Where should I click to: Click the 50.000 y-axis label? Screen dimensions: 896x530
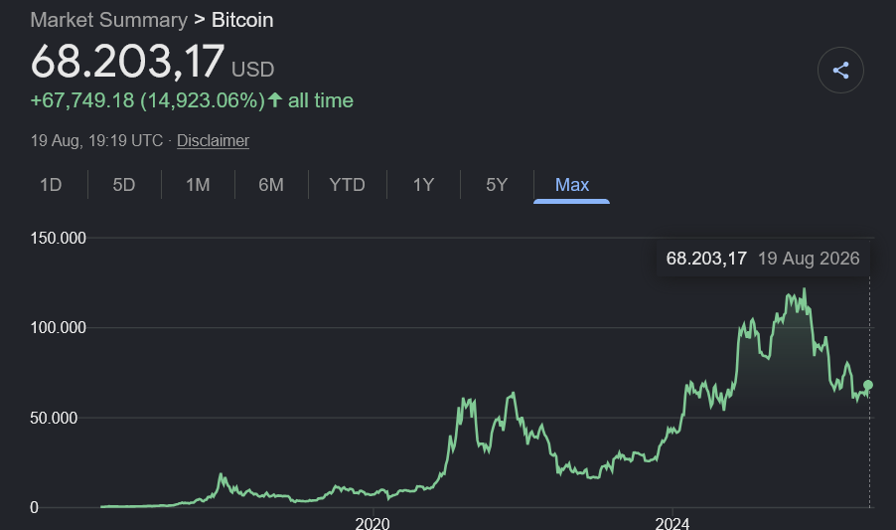(x=54, y=418)
